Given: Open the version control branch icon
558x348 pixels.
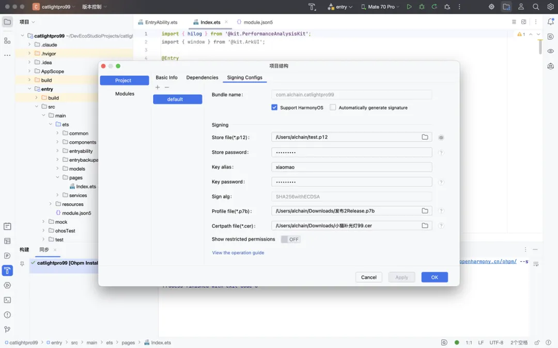Looking at the screenshot, I should coord(7,329).
